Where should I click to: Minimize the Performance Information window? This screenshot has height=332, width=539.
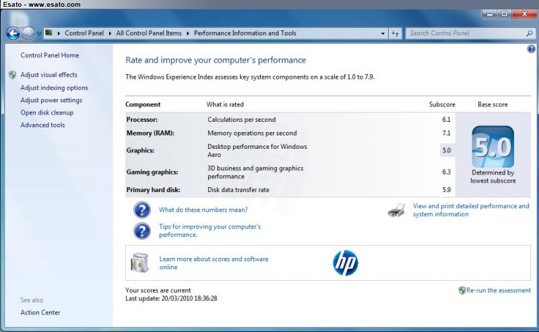pos(490,14)
